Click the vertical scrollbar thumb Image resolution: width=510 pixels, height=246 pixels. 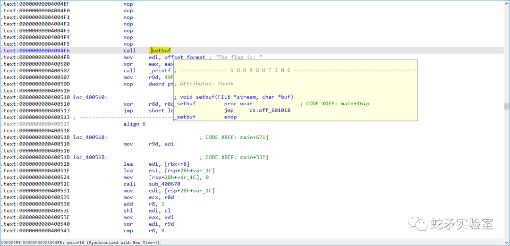tap(506, 106)
